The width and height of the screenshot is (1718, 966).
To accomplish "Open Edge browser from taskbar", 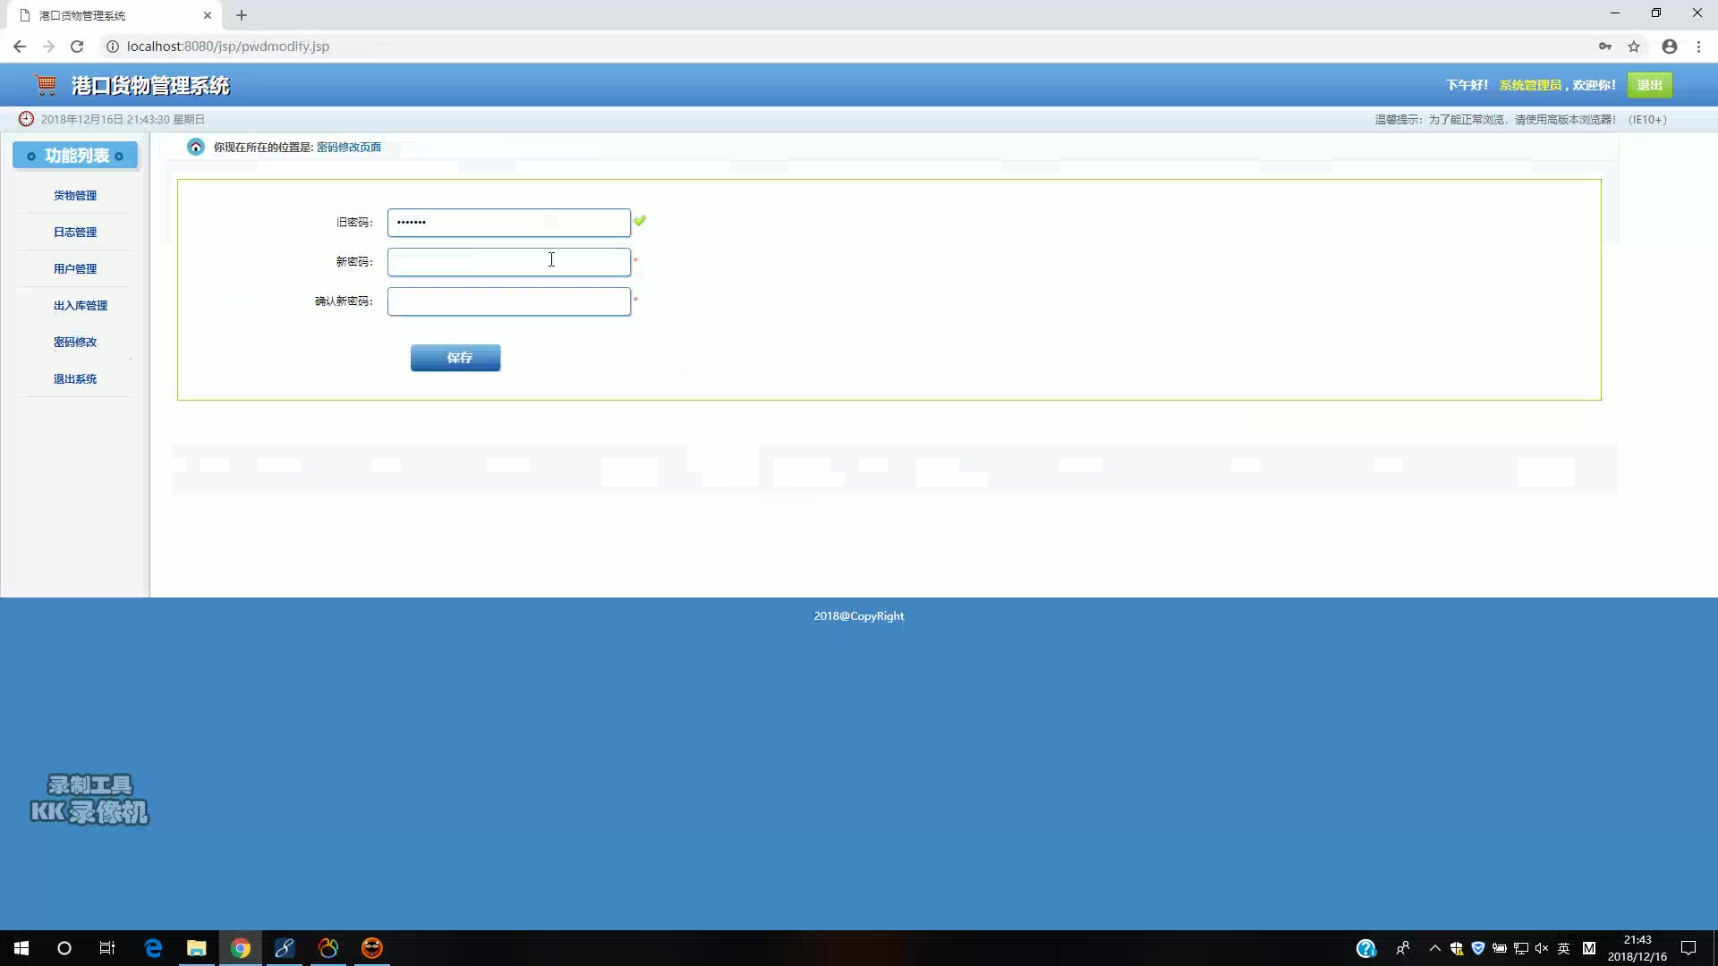I will (153, 948).
